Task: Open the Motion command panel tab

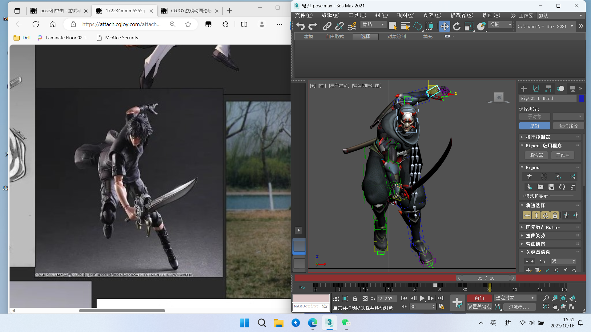Action: coord(561,89)
